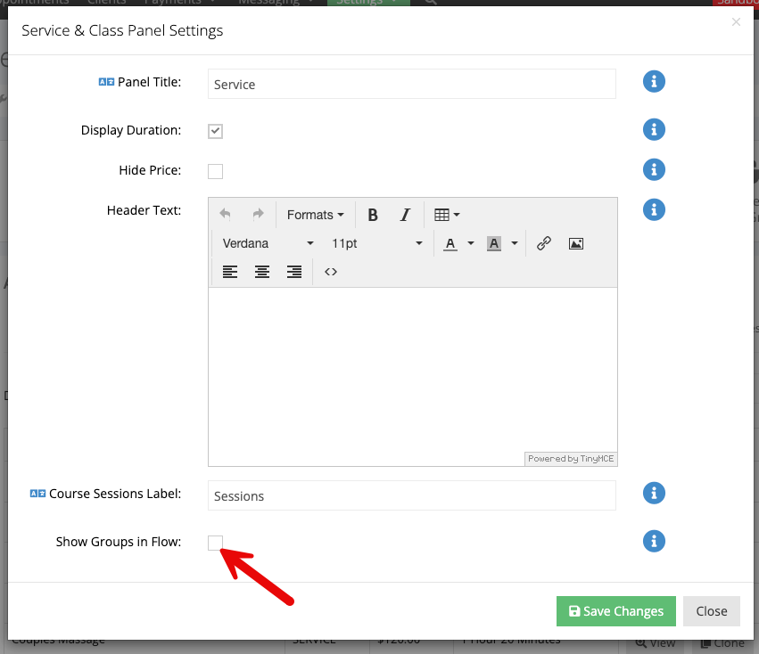Toggle bold formatting
Viewport: 759px width, 654px height.
(372, 215)
